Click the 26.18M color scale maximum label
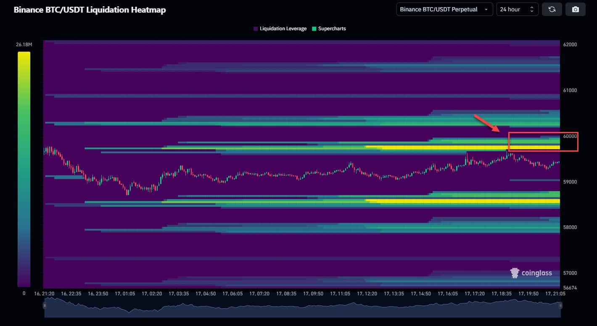The height and width of the screenshot is (326, 597). pyautogui.click(x=24, y=45)
